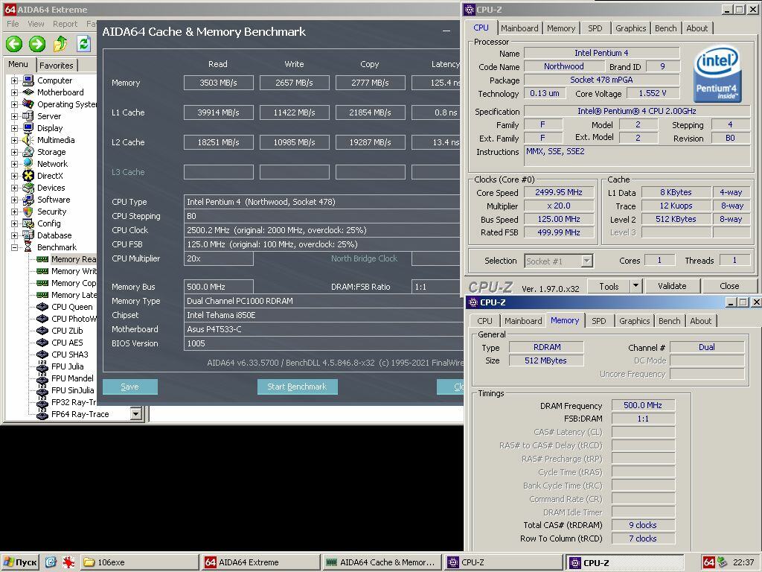Switch to About tab in lower CPU-Z window
Screen dimensions: 762x572
700,321
